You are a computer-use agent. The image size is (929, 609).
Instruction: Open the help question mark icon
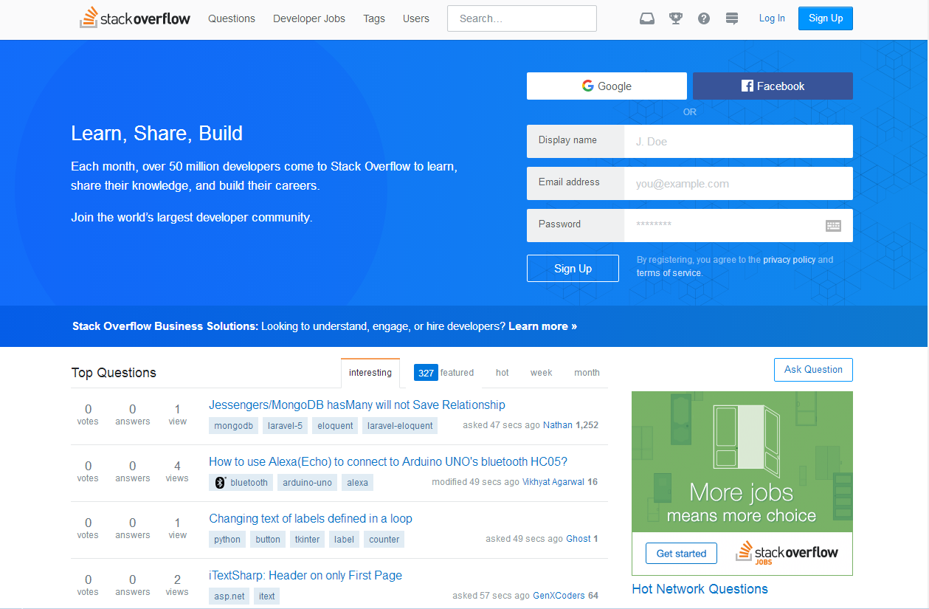click(704, 18)
